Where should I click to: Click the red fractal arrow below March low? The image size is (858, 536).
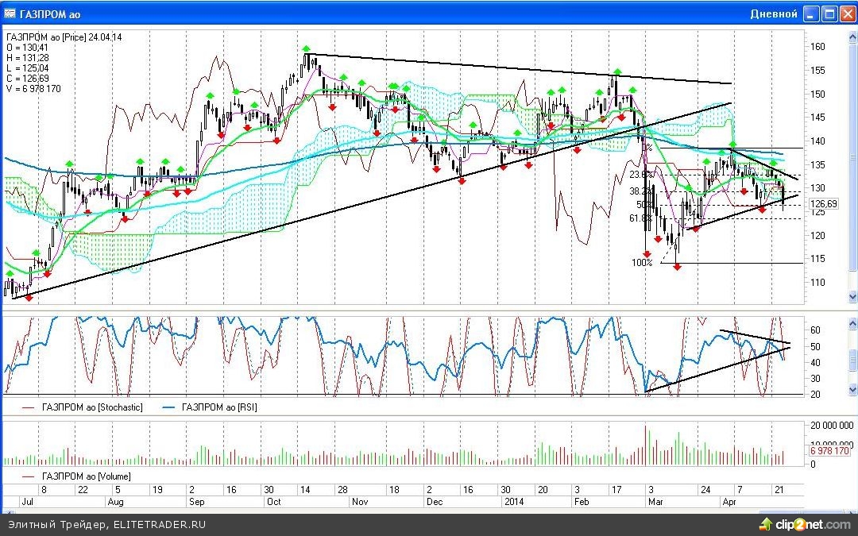tap(677, 268)
